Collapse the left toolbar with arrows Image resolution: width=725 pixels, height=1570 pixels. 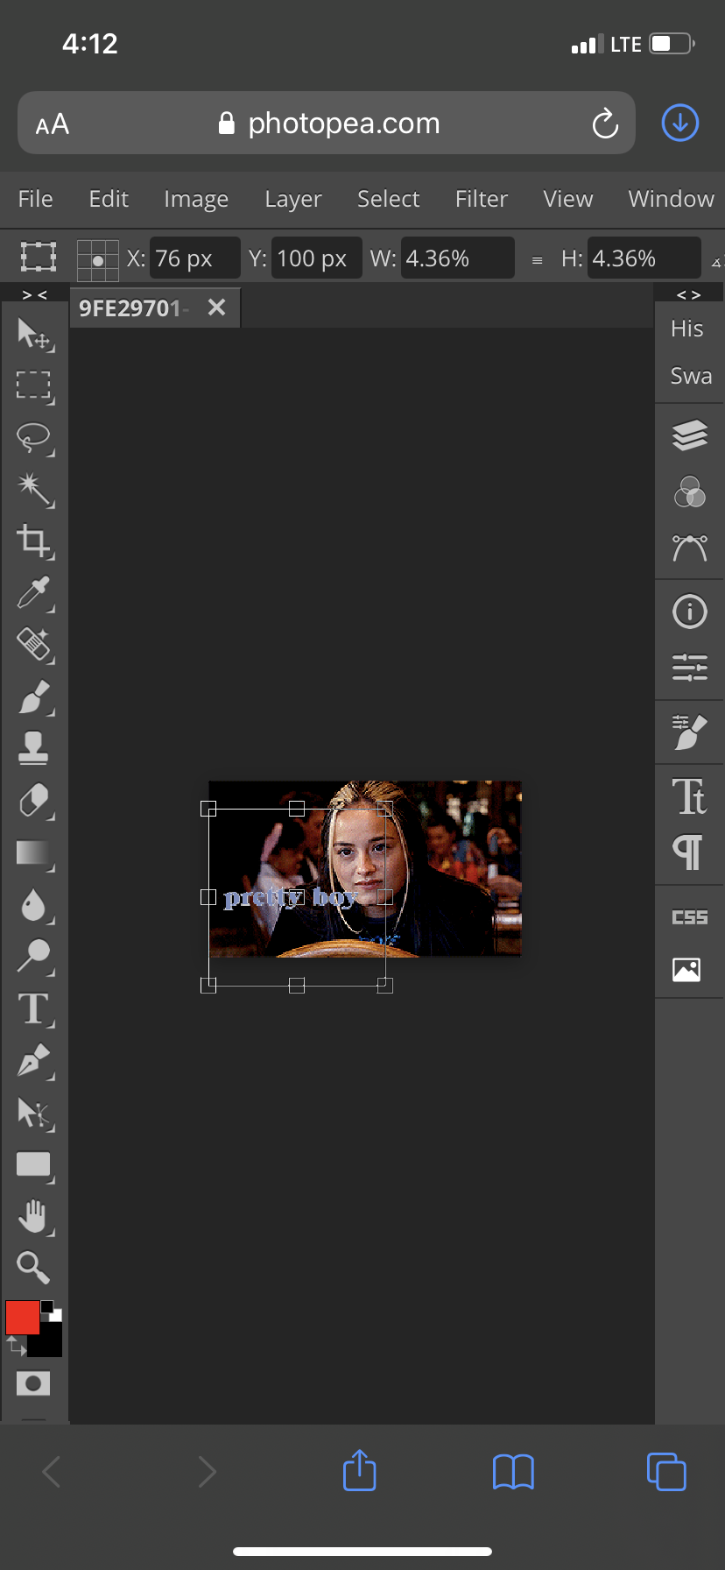(x=34, y=295)
